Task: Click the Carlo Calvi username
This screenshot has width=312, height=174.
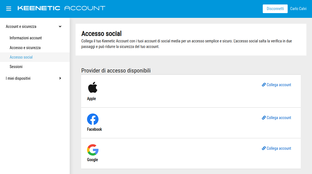Action: (298, 9)
